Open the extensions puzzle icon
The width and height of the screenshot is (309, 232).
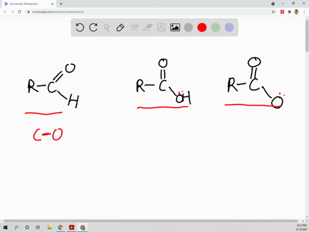pyautogui.click(x=289, y=12)
